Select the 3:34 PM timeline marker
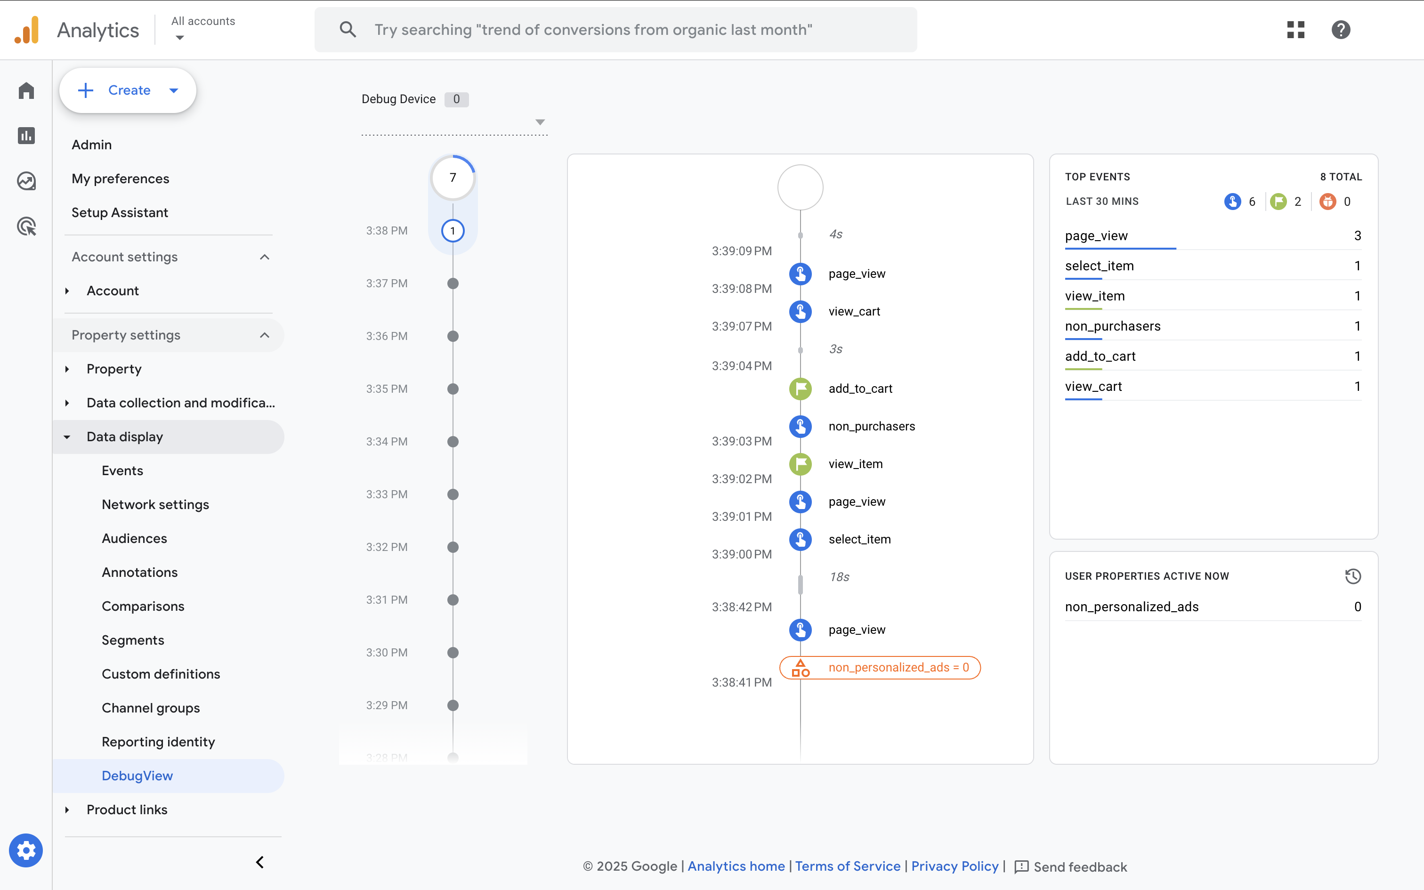Image resolution: width=1424 pixels, height=890 pixels. click(453, 442)
